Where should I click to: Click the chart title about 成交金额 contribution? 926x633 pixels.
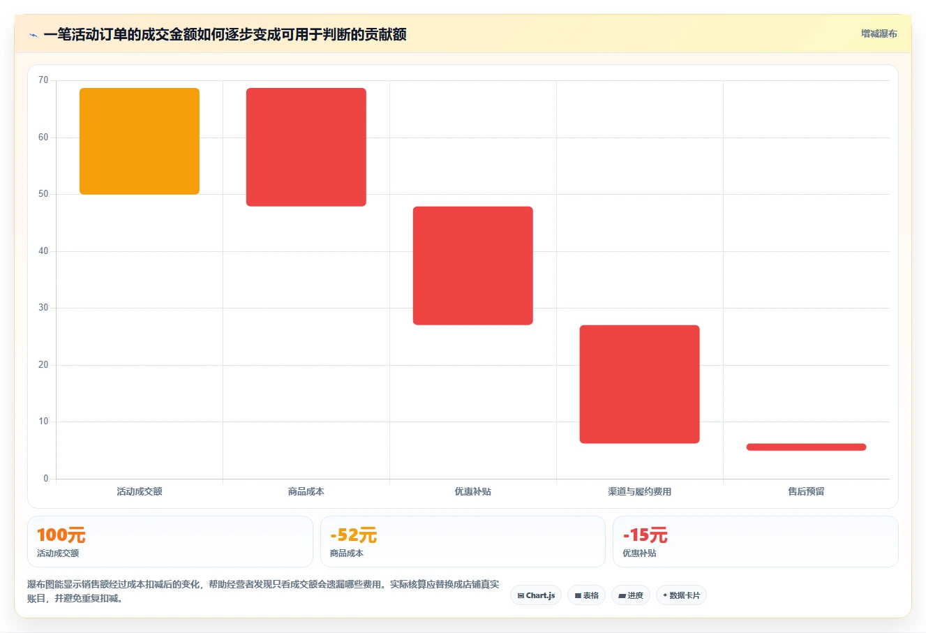click(225, 34)
